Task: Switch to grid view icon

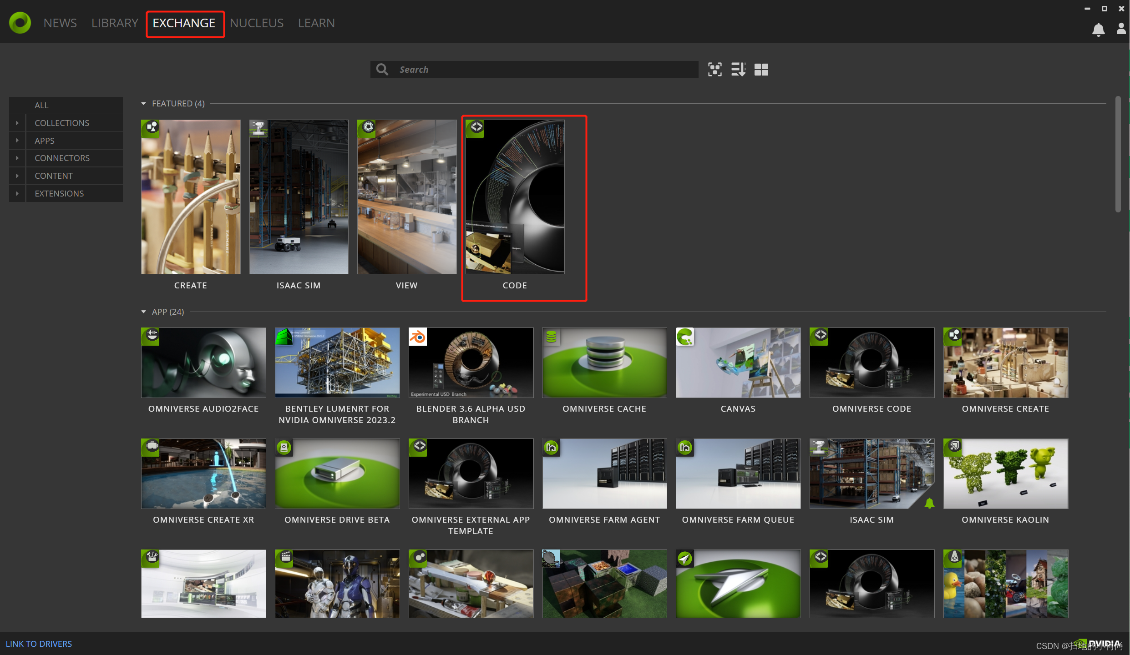Action: click(761, 69)
